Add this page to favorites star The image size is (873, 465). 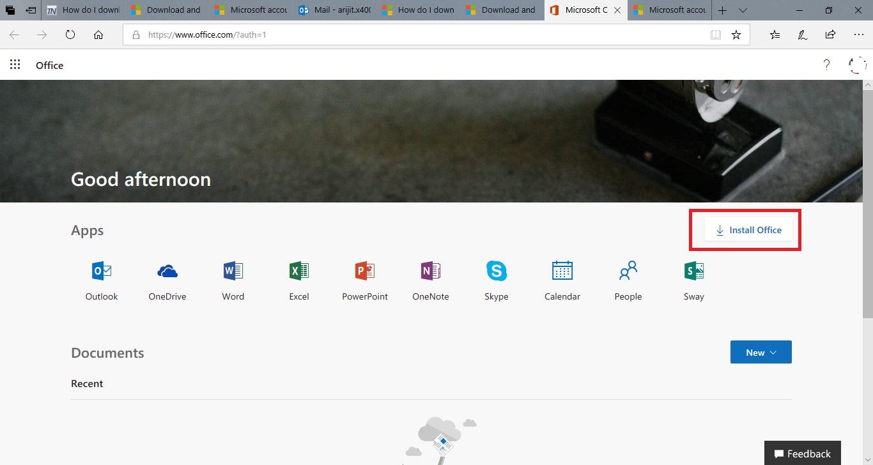click(736, 35)
